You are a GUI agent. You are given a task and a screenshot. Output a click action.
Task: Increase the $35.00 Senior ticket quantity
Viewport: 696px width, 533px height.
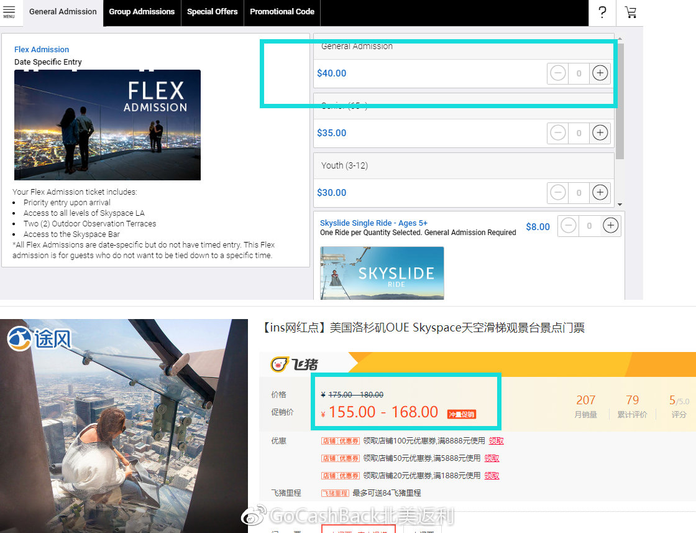point(600,132)
